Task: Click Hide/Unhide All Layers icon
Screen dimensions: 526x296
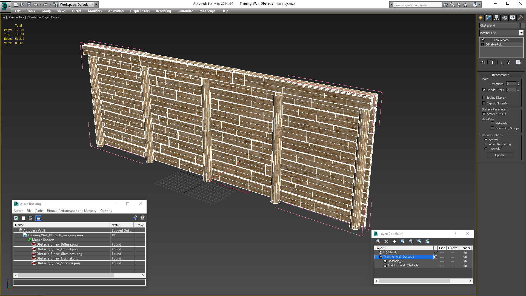Action: (419, 241)
